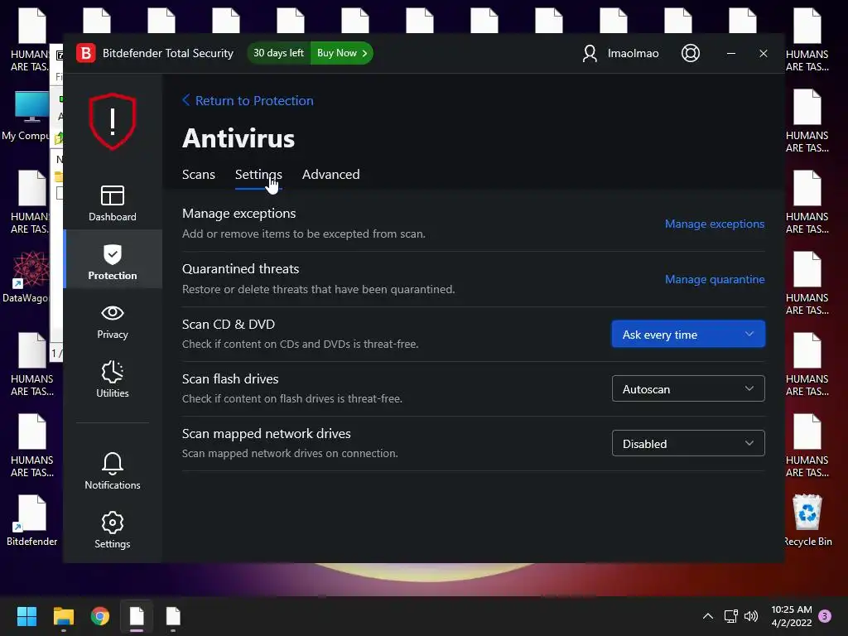
Task: Select the Settings tab under Antivirus
Action: [x=258, y=174]
